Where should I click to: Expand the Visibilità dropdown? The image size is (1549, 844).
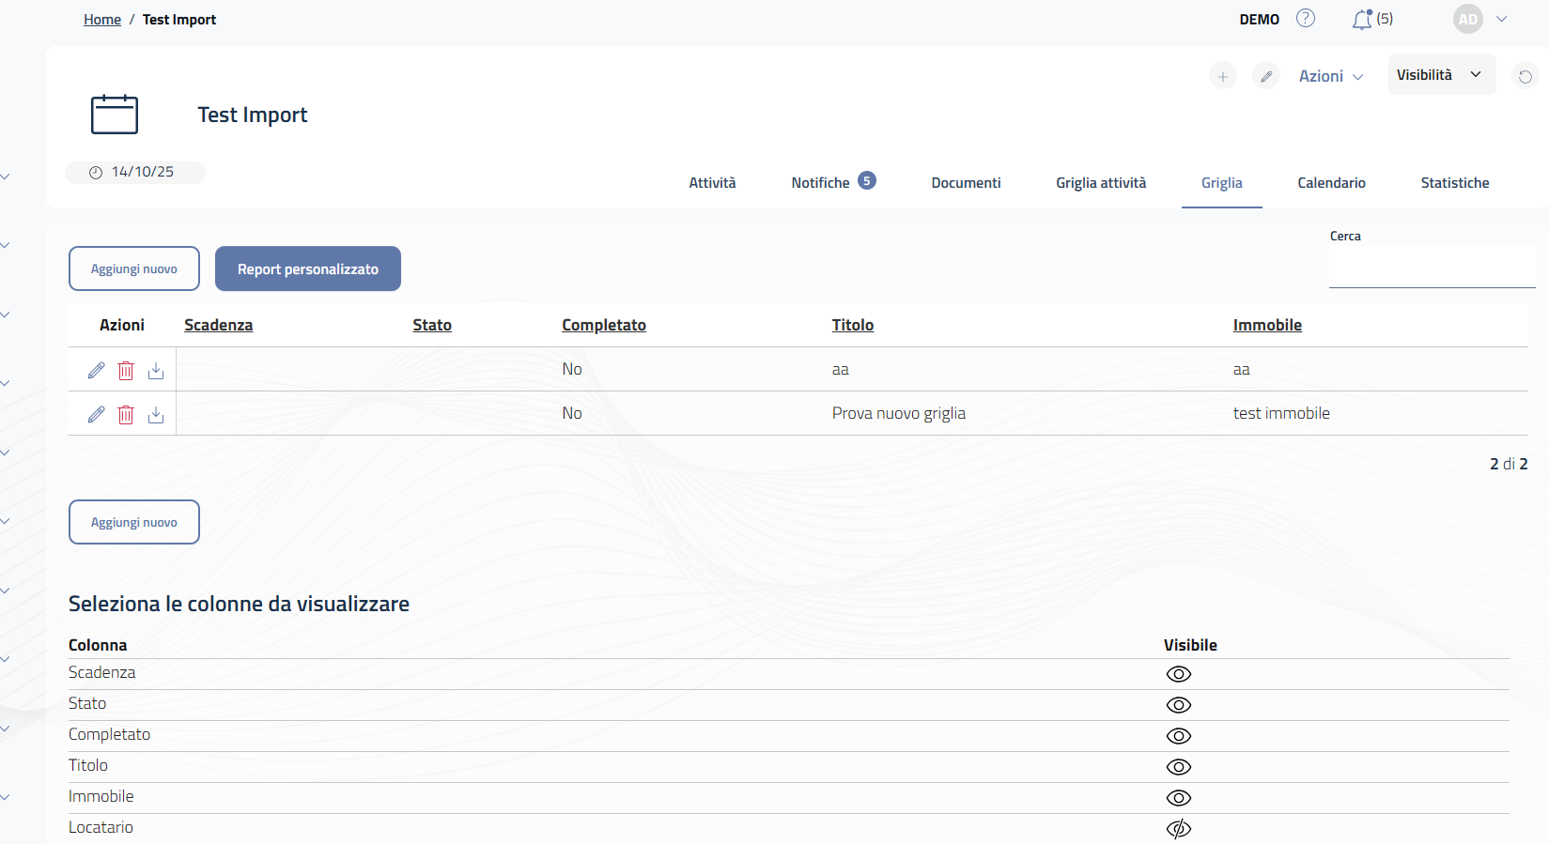(x=1441, y=75)
